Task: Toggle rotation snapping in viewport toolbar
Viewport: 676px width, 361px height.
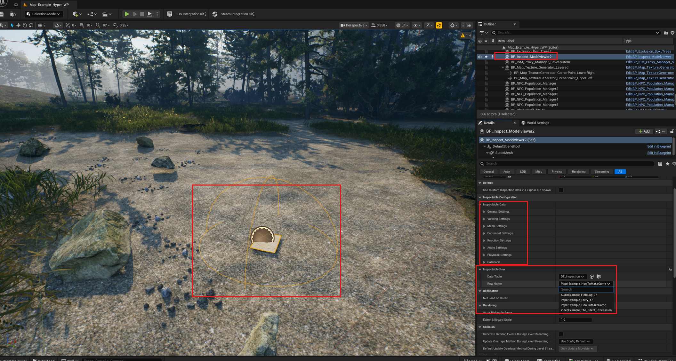Action: pos(98,25)
